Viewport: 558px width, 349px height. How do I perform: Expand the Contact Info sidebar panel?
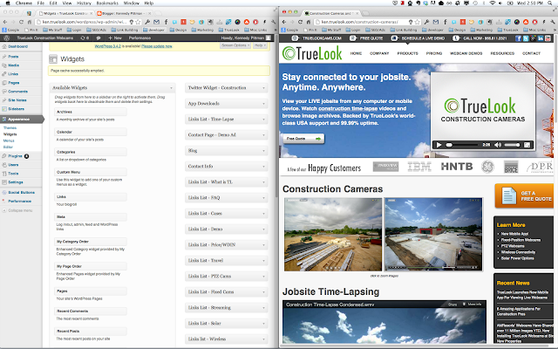226,167
